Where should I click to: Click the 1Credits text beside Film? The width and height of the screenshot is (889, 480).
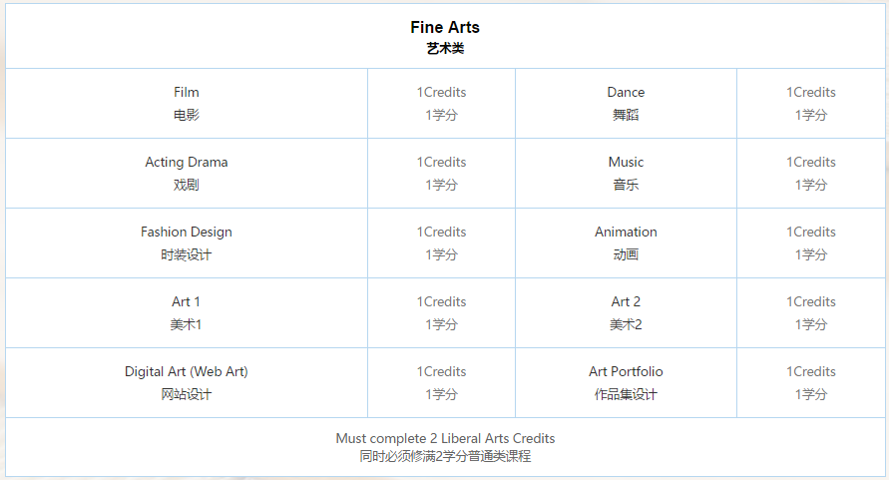point(441,93)
